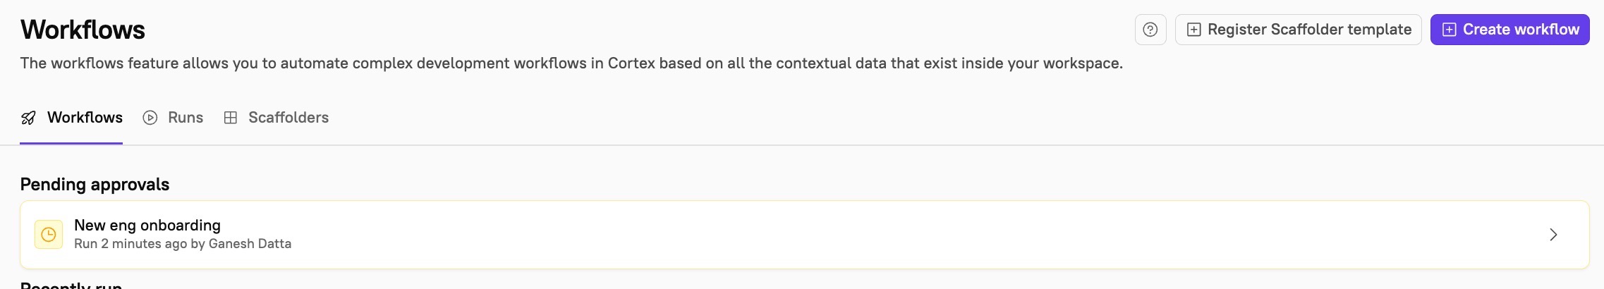Switch to the Workflows tab label

[x=85, y=118]
